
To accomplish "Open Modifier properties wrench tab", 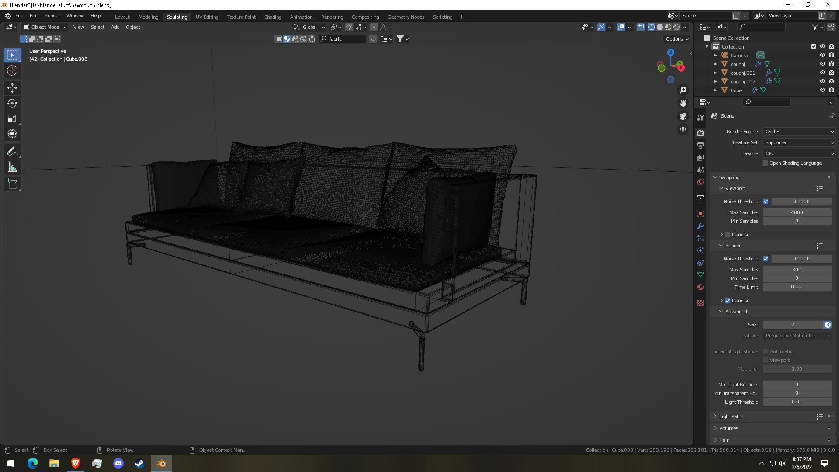I will [x=700, y=226].
